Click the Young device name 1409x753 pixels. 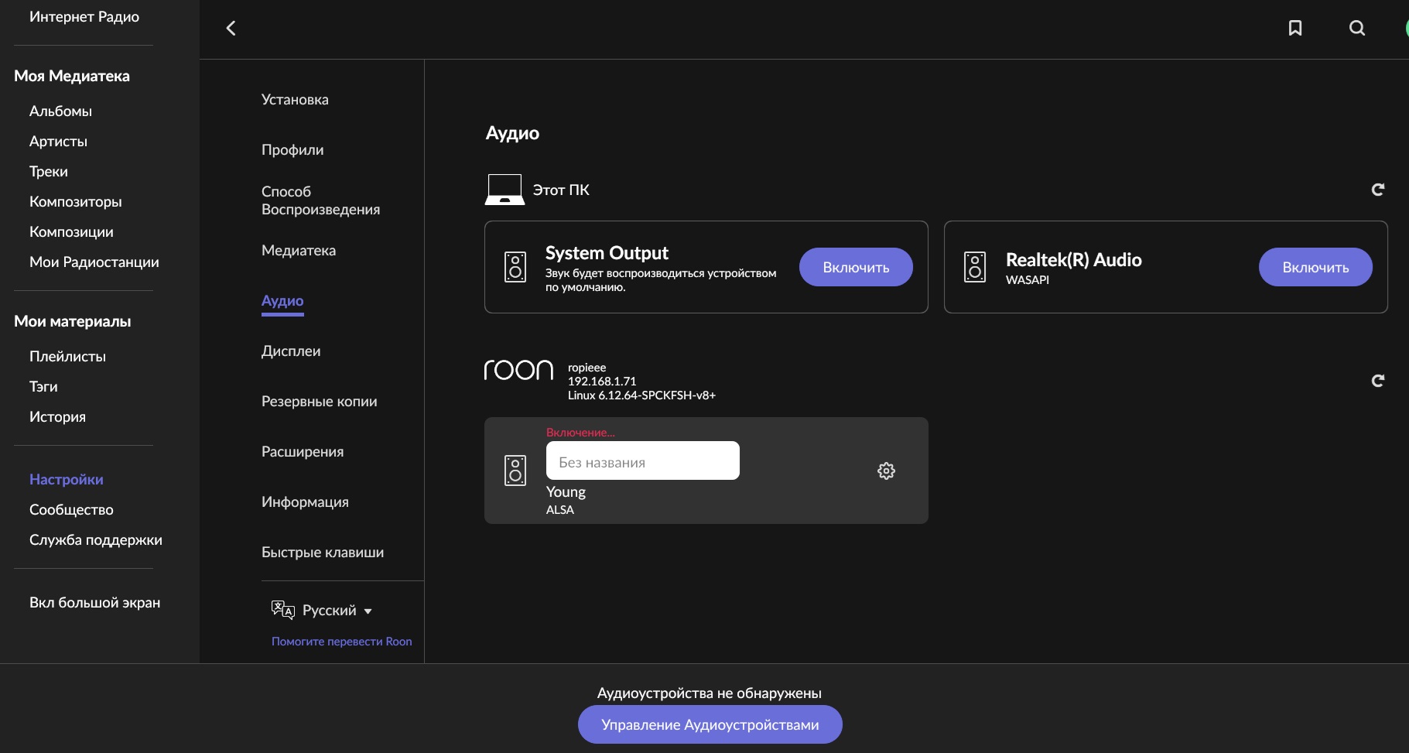coord(566,492)
